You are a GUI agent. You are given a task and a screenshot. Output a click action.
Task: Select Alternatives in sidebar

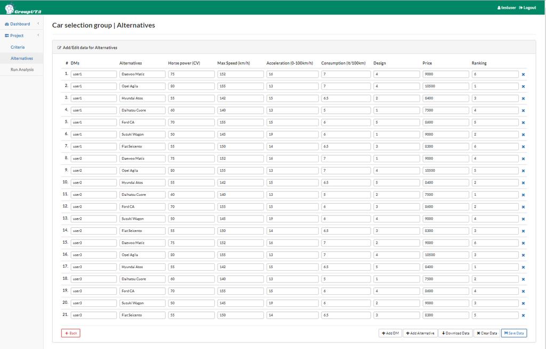coord(21,59)
